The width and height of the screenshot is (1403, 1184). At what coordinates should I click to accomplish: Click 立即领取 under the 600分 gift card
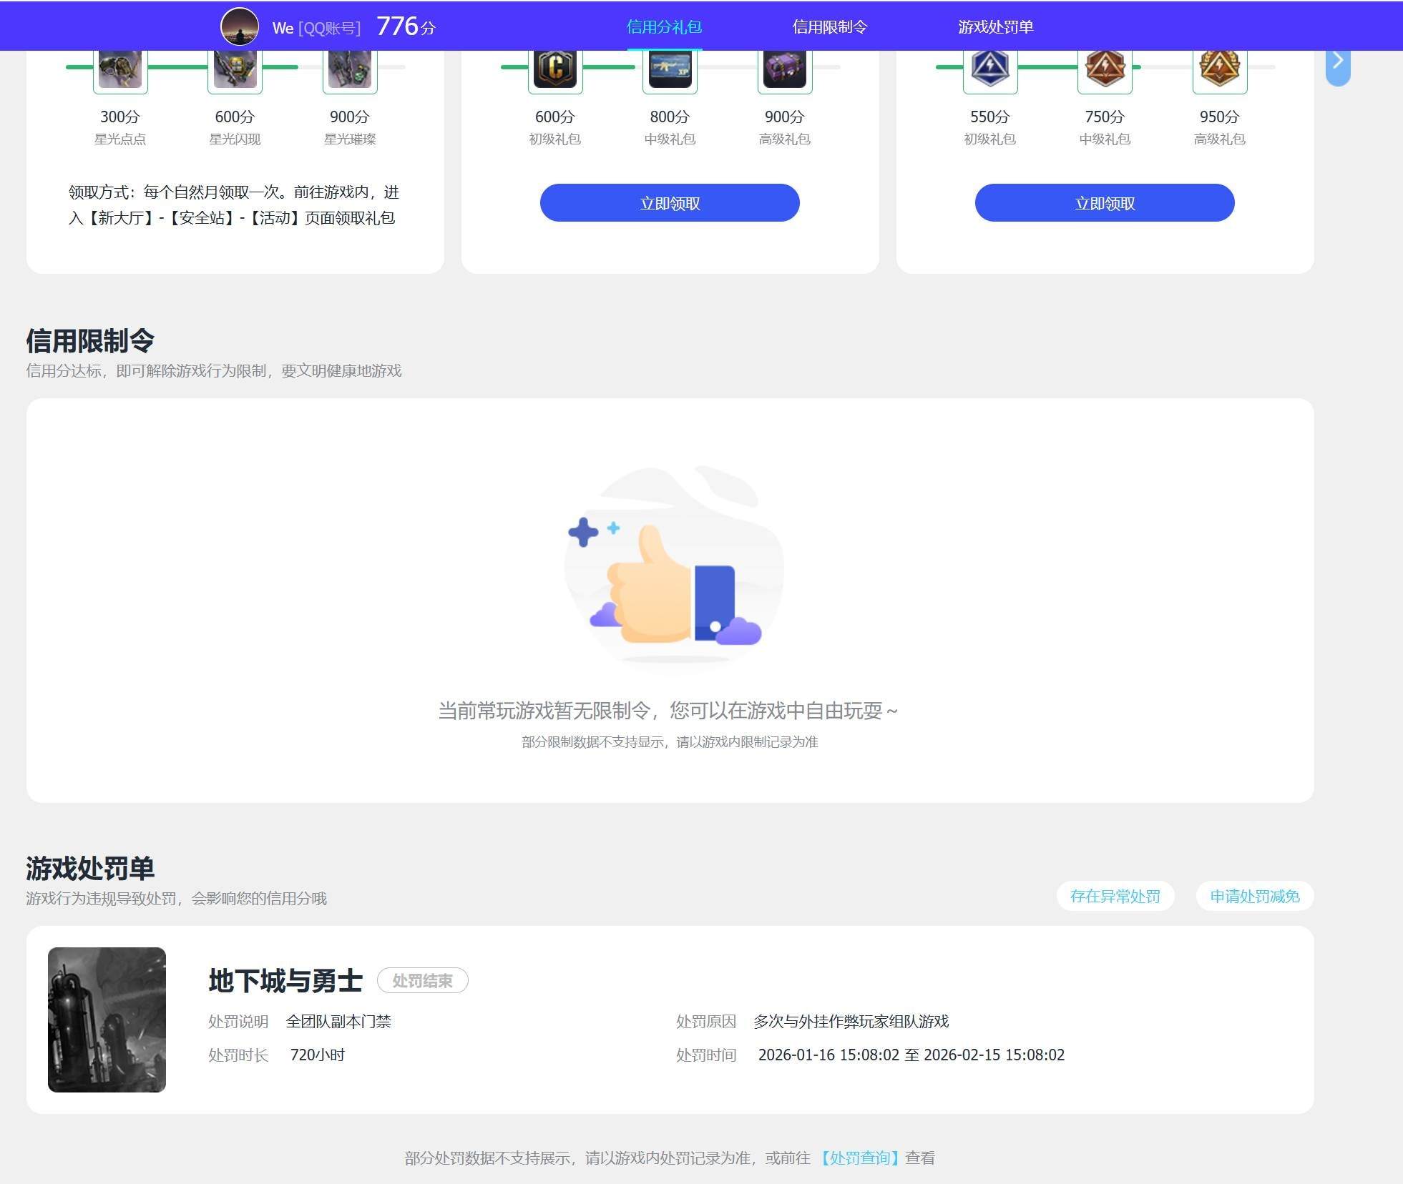[x=670, y=203]
